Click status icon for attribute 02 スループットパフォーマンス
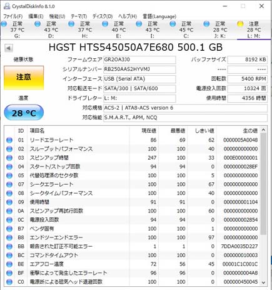The width and height of the screenshot is (272, 290). pos(9,149)
